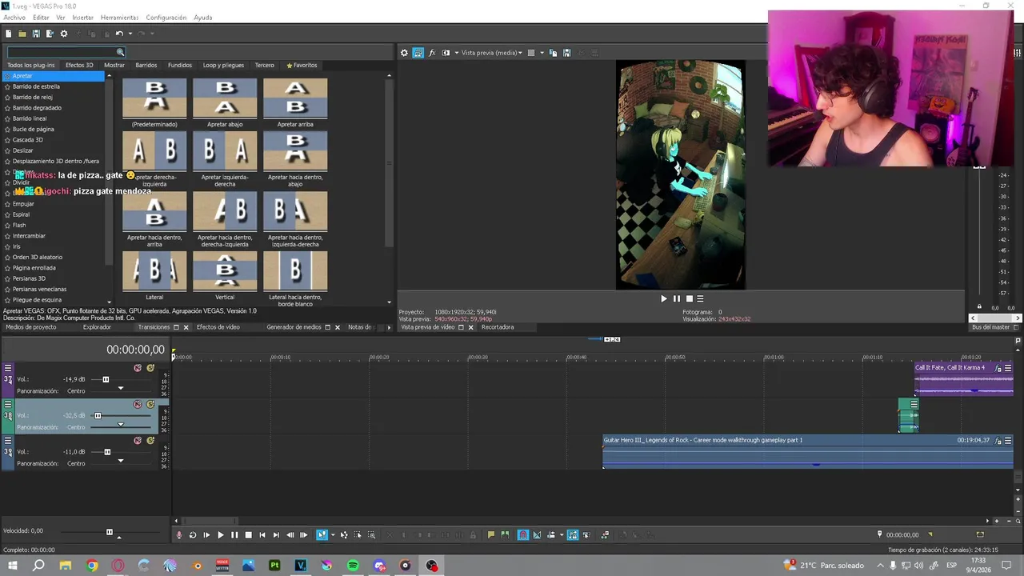The width and height of the screenshot is (1024, 576).
Task: Click the plug-in search magnifier icon
Action: [x=121, y=53]
